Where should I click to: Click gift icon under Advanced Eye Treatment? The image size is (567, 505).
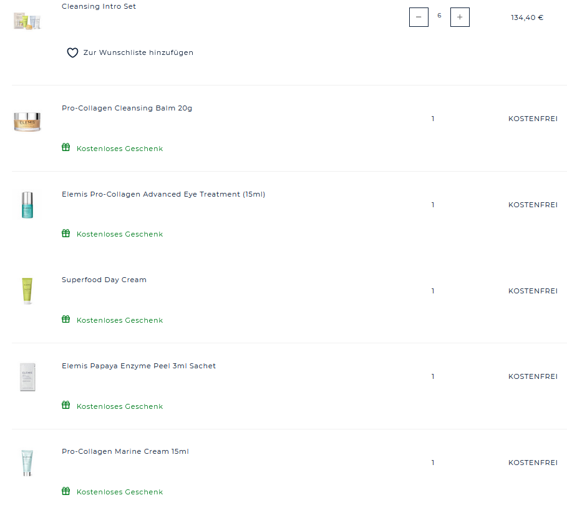pyautogui.click(x=66, y=233)
